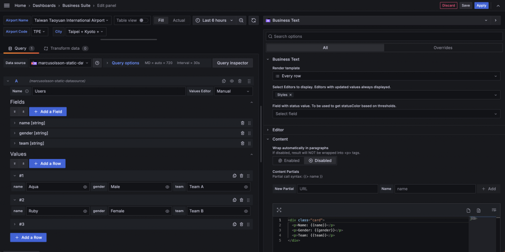Switch to the Overrides tab
The image size is (505, 252).
pyautogui.click(x=443, y=48)
